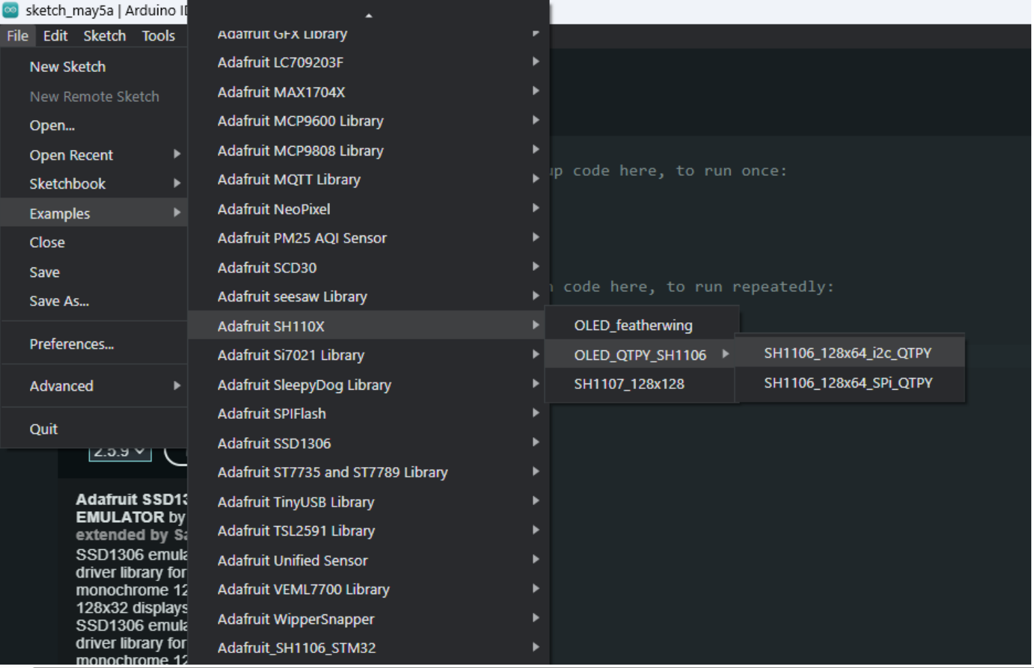Quit the Arduino IDE
The height and width of the screenshot is (668, 1034).
43,429
